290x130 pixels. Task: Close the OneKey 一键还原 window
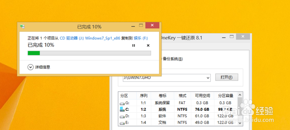point(243,36)
